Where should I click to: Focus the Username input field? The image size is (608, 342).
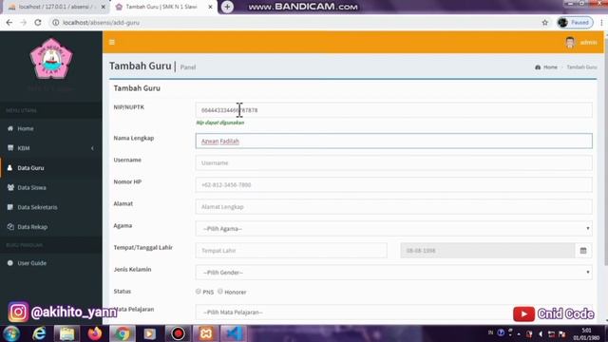[x=393, y=162]
